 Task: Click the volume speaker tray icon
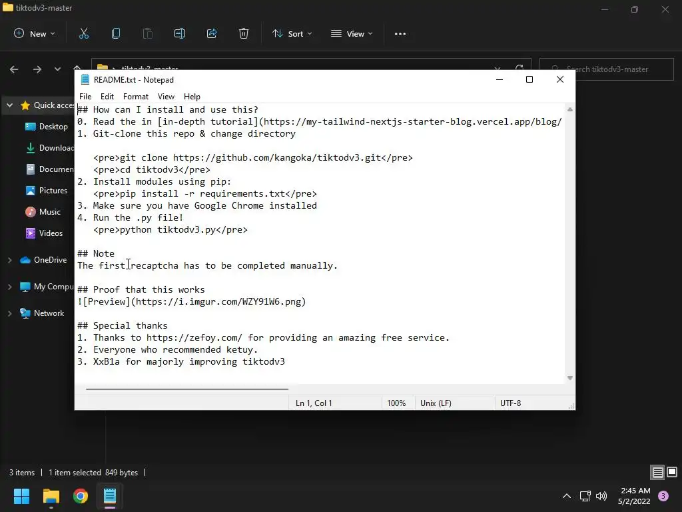[x=601, y=496]
